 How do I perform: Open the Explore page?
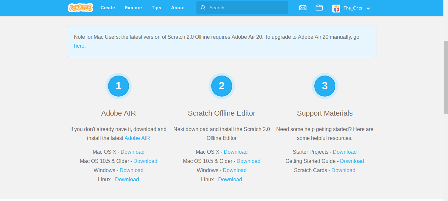point(133,8)
